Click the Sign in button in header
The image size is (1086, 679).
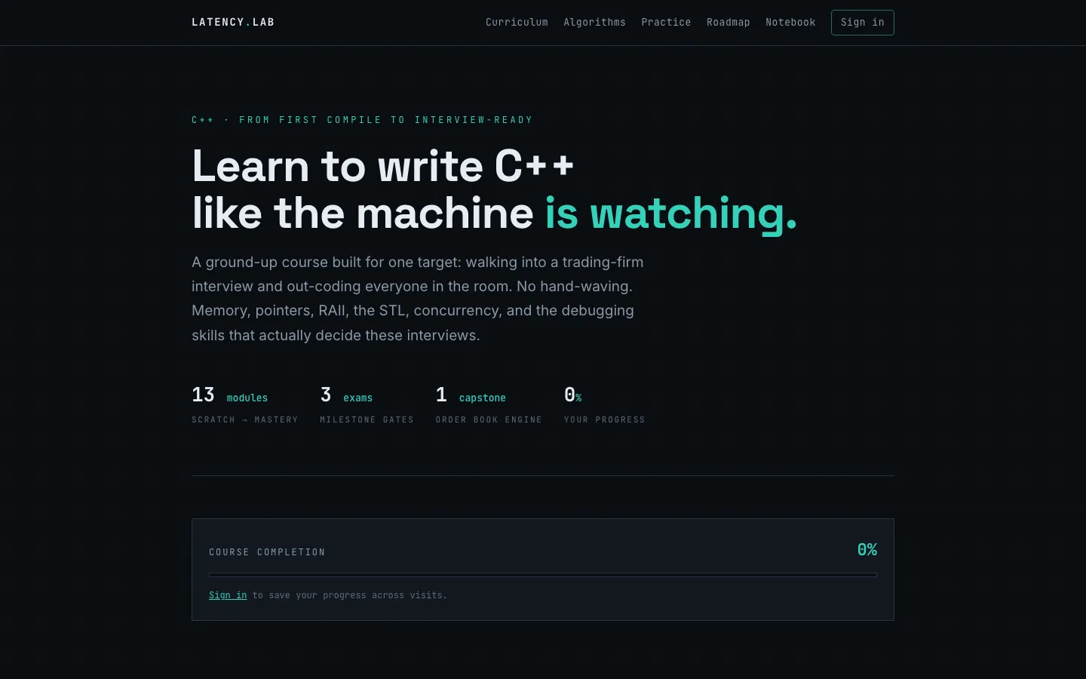[x=862, y=23]
